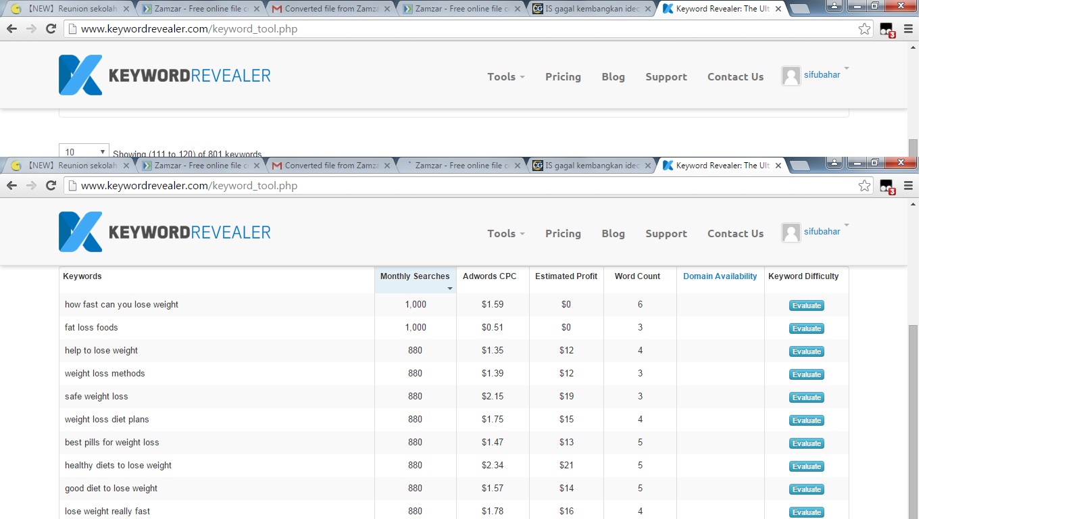Viewport: 1077px width, 519px height.
Task: Evaluate difficulty for good diet to lose weight
Action: click(807, 489)
